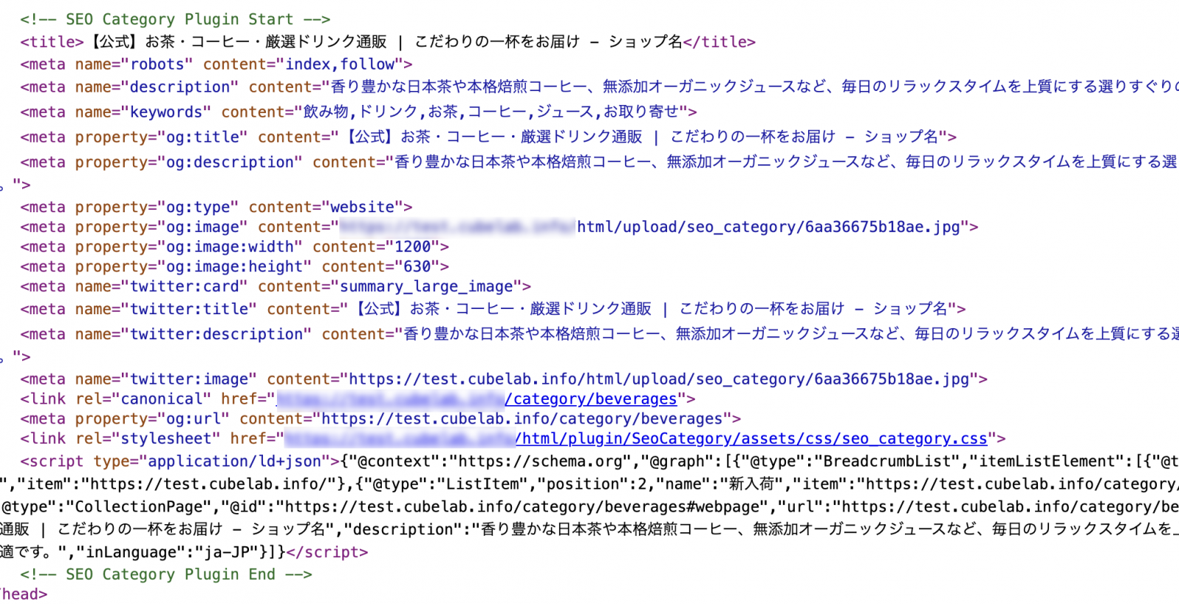The width and height of the screenshot is (1179, 604).
Task: Click the keywords content value with 飲み物
Action: (x=492, y=112)
